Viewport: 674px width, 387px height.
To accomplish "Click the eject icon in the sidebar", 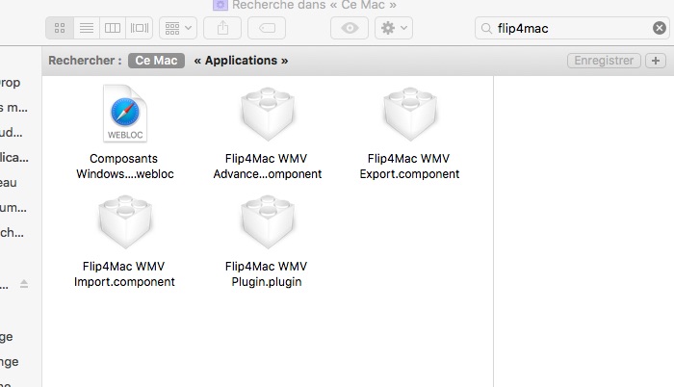I will click(x=24, y=284).
